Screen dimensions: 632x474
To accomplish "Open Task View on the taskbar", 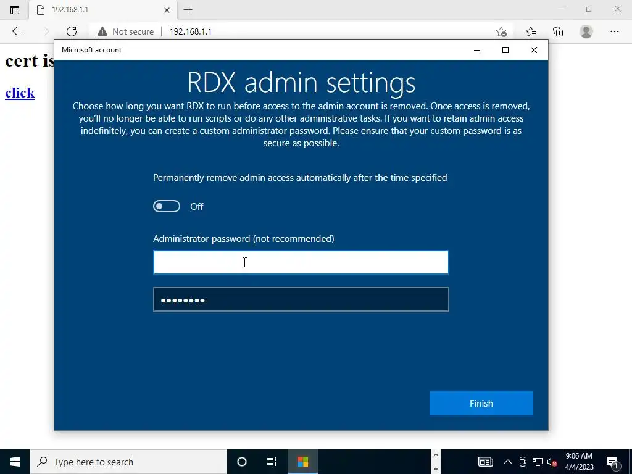I will click(x=272, y=462).
